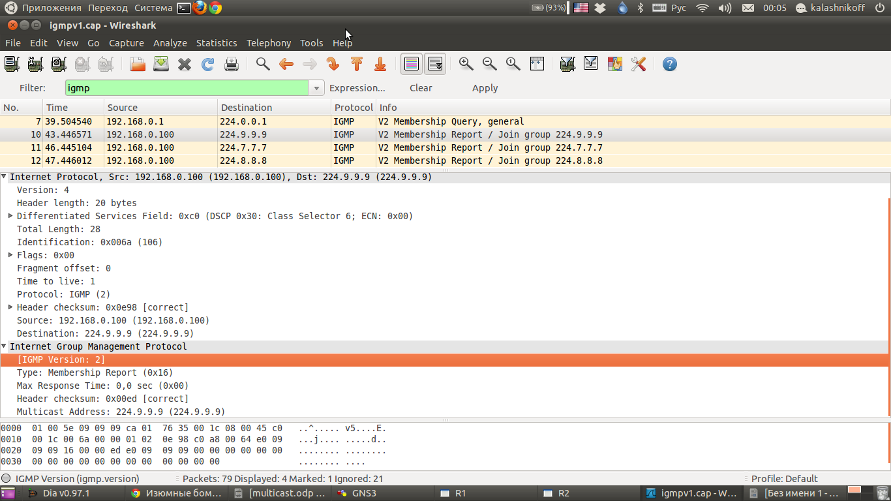Expand the Flags: 0x00 tree row
The width and height of the screenshot is (891, 501).
(10, 255)
